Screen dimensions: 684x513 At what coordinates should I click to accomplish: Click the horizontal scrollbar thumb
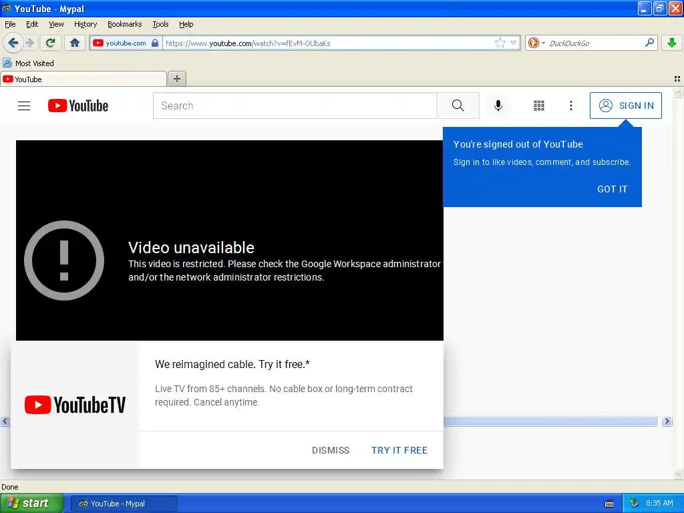click(x=550, y=421)
